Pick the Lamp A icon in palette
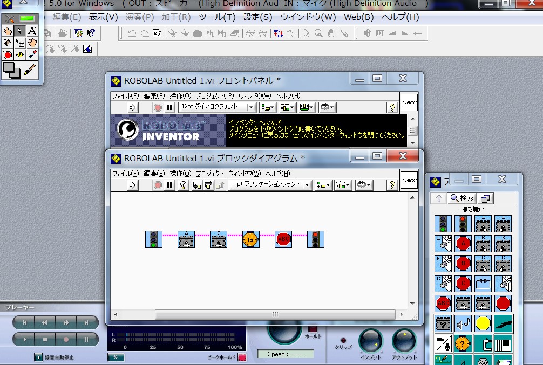543x365 pixels. click(443, 244)
